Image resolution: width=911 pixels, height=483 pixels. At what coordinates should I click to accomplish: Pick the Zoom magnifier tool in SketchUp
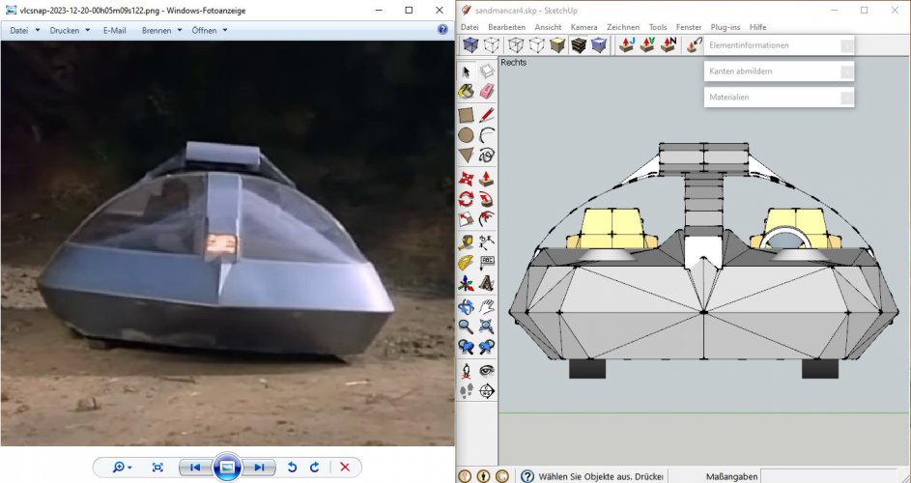(466, 327)
